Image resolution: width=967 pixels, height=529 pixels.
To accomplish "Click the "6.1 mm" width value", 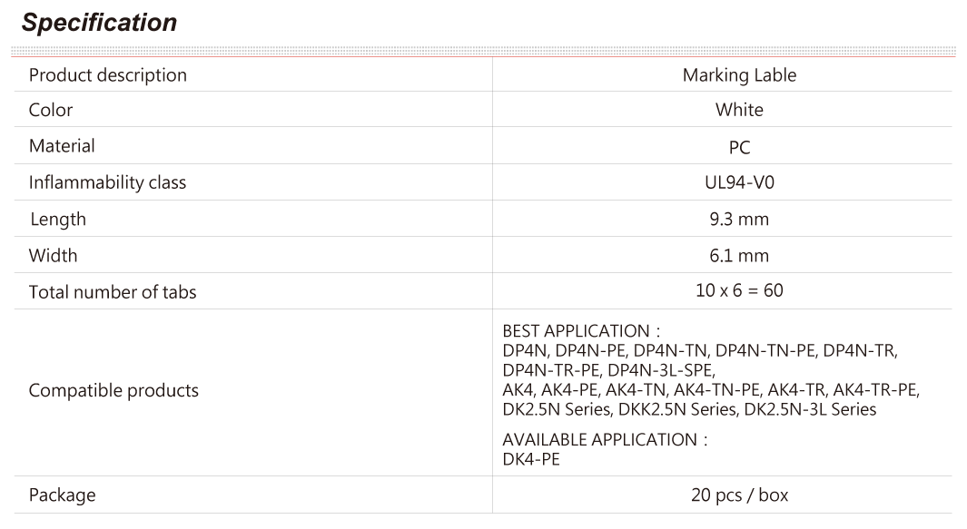I will tap(739, 255).
